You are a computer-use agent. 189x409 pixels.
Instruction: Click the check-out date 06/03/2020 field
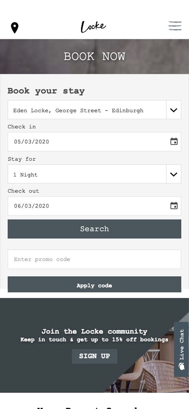point(87,206)
